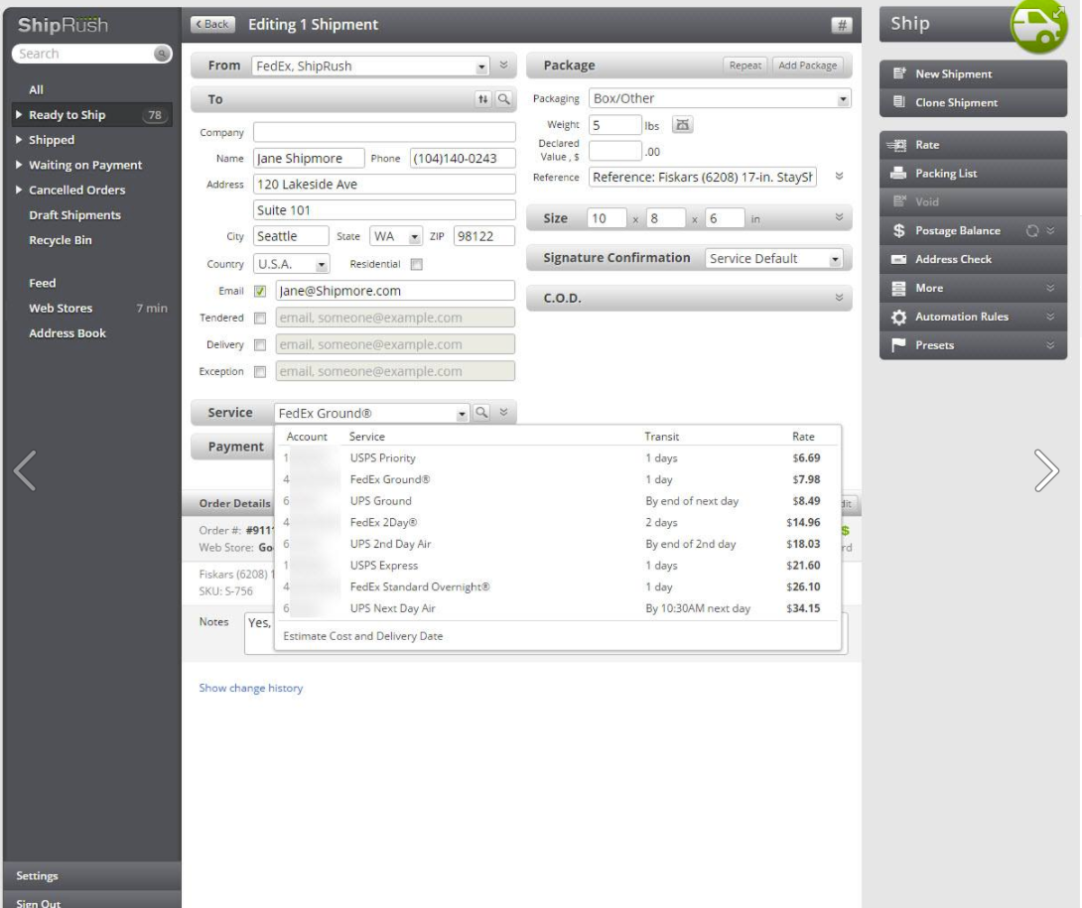Uncheck the Email notification checkbox
Image resolution: width=1082 pixels, height=908 pixels.
click(260, 291)
